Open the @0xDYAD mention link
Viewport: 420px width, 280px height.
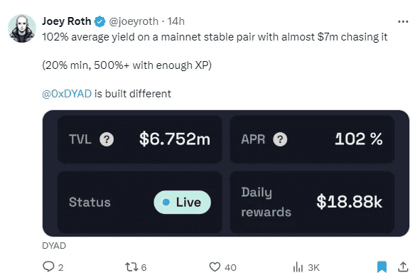(67, 94)
